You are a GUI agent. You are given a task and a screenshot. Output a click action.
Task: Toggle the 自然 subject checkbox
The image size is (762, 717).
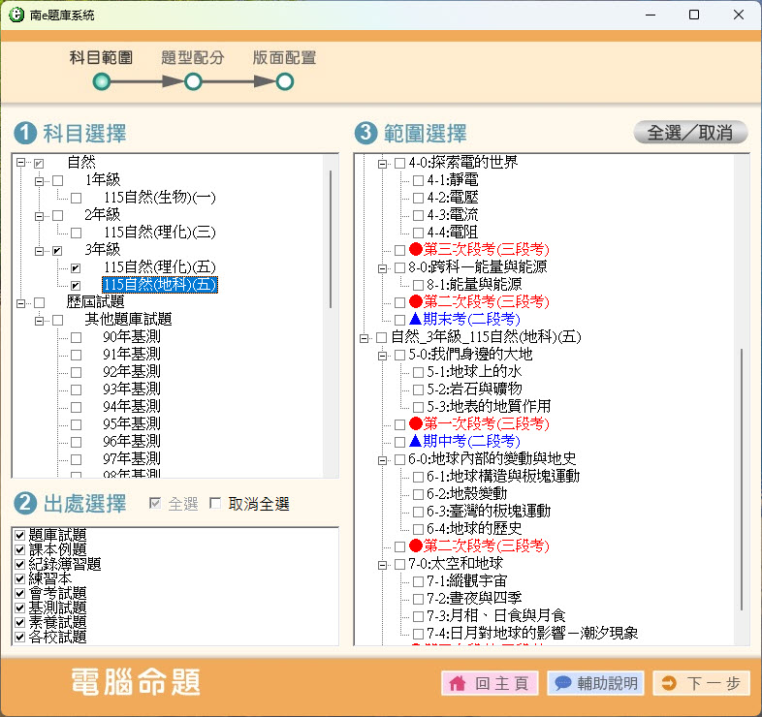[x=39, y=163]
